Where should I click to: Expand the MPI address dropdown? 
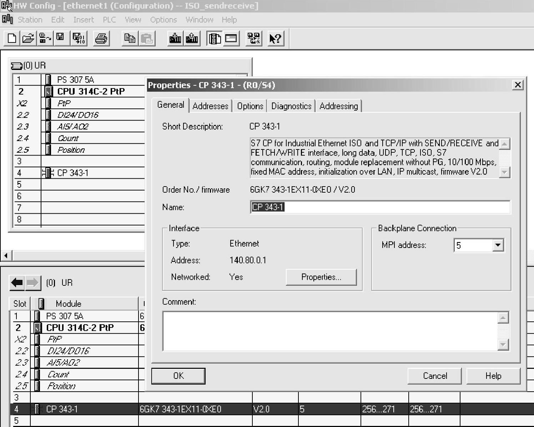point(498,245)
